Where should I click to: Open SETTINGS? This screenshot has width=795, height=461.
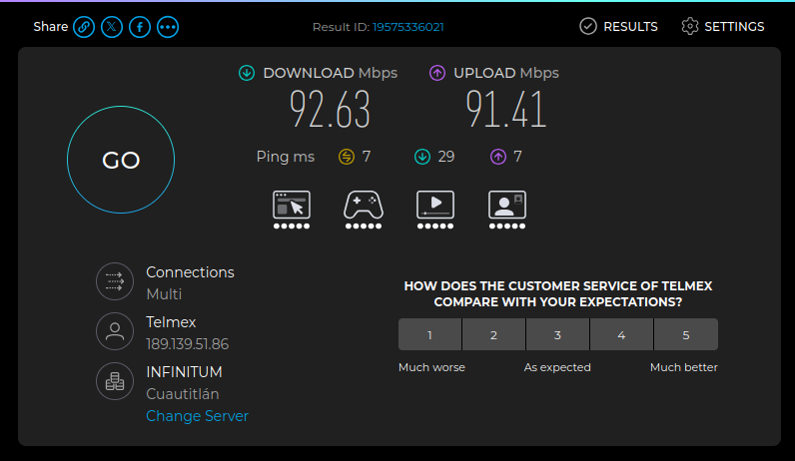[x=722, y=26]
